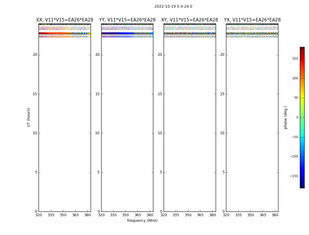
Task: Click the "20" UT tick of XX panel
Action: pyautogui.click(x=35, y=55)
